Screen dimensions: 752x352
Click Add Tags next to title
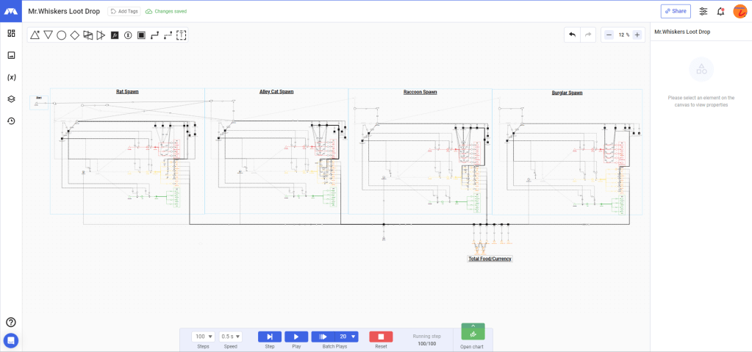pyautogui.click(x=123, y=12)
